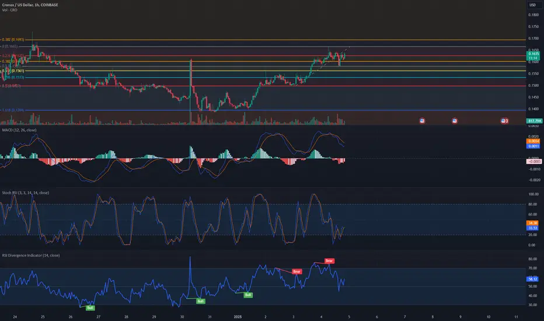Click the blue 58.12 RSI value tag

532,279
